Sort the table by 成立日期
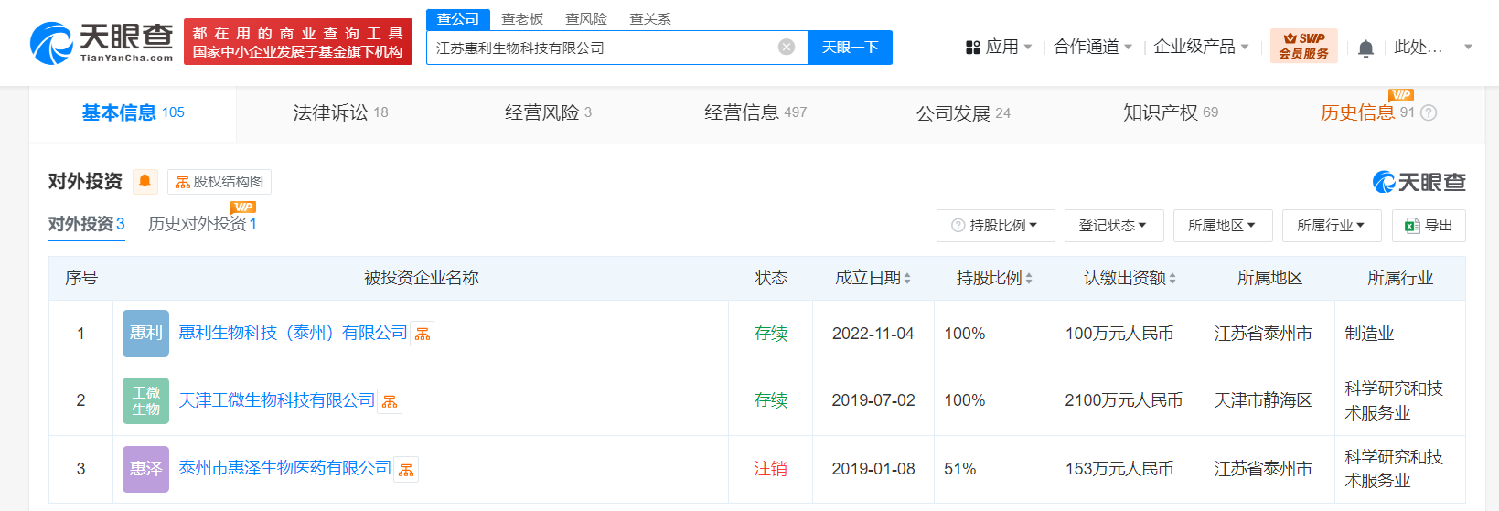 pos(873,278)
